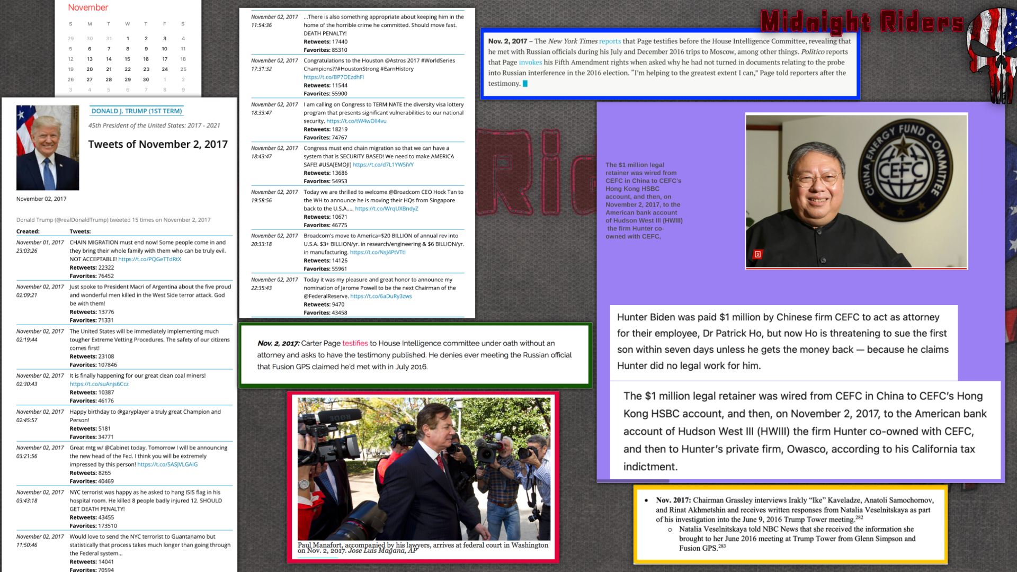Open Astros tweet link t.co/BP7OEzdhFi
The image size is (1017, 572).
[334, 77]
